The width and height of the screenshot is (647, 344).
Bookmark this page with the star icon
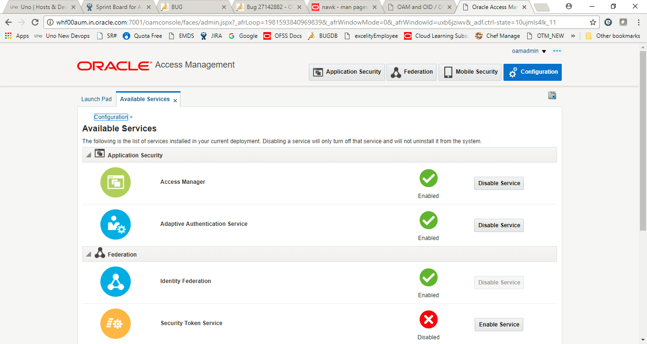593,22
